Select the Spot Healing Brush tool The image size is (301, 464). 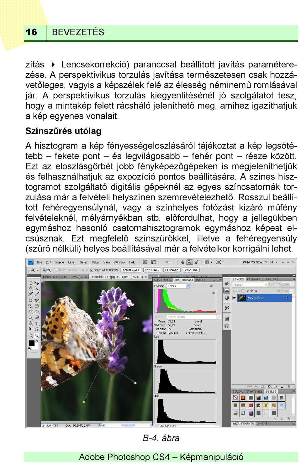coord(30,300)
